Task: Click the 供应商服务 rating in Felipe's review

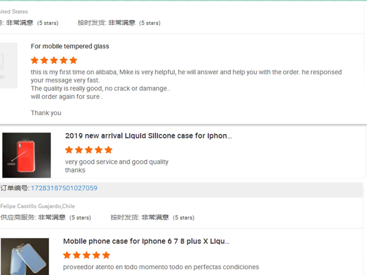Action: coord(46,217)
